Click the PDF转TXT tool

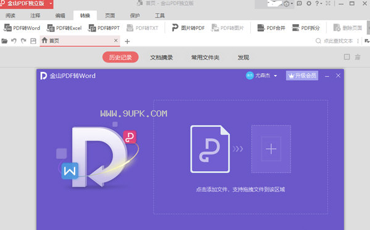tap(142, 28)
